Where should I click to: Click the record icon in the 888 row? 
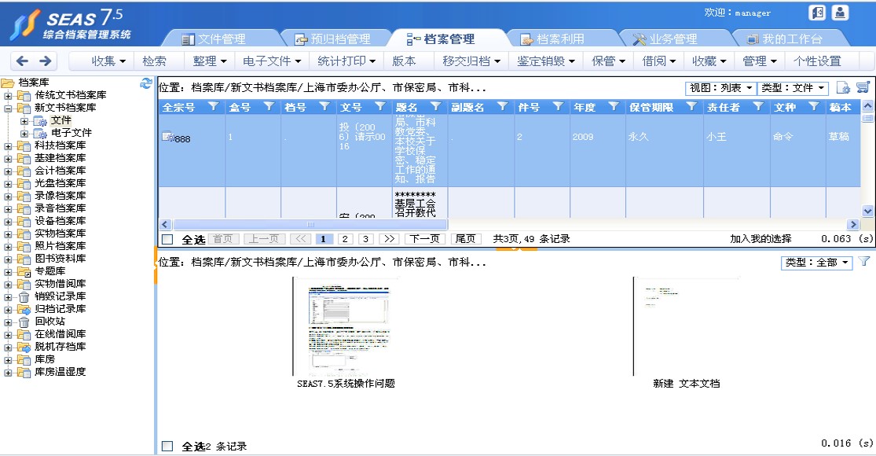click(x=167, y=136)
